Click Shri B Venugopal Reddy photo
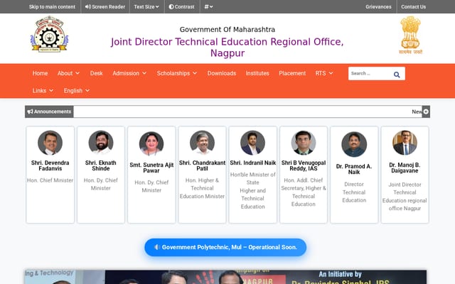 (304, 143)
